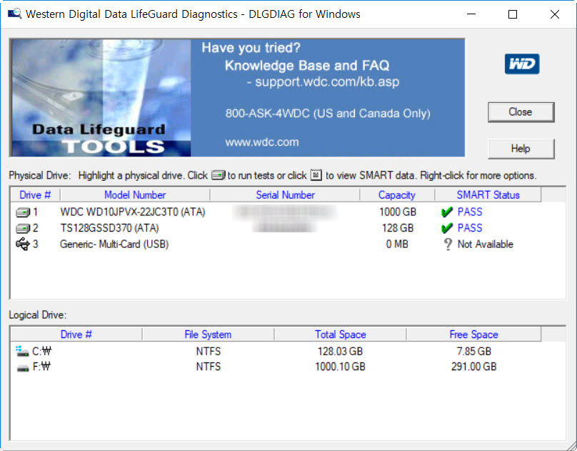Image resolution: width=577 pixels, height=451 pixels.
Task: Click the Data Lifeguard Tools banner image
Action: tap(101, 98)
